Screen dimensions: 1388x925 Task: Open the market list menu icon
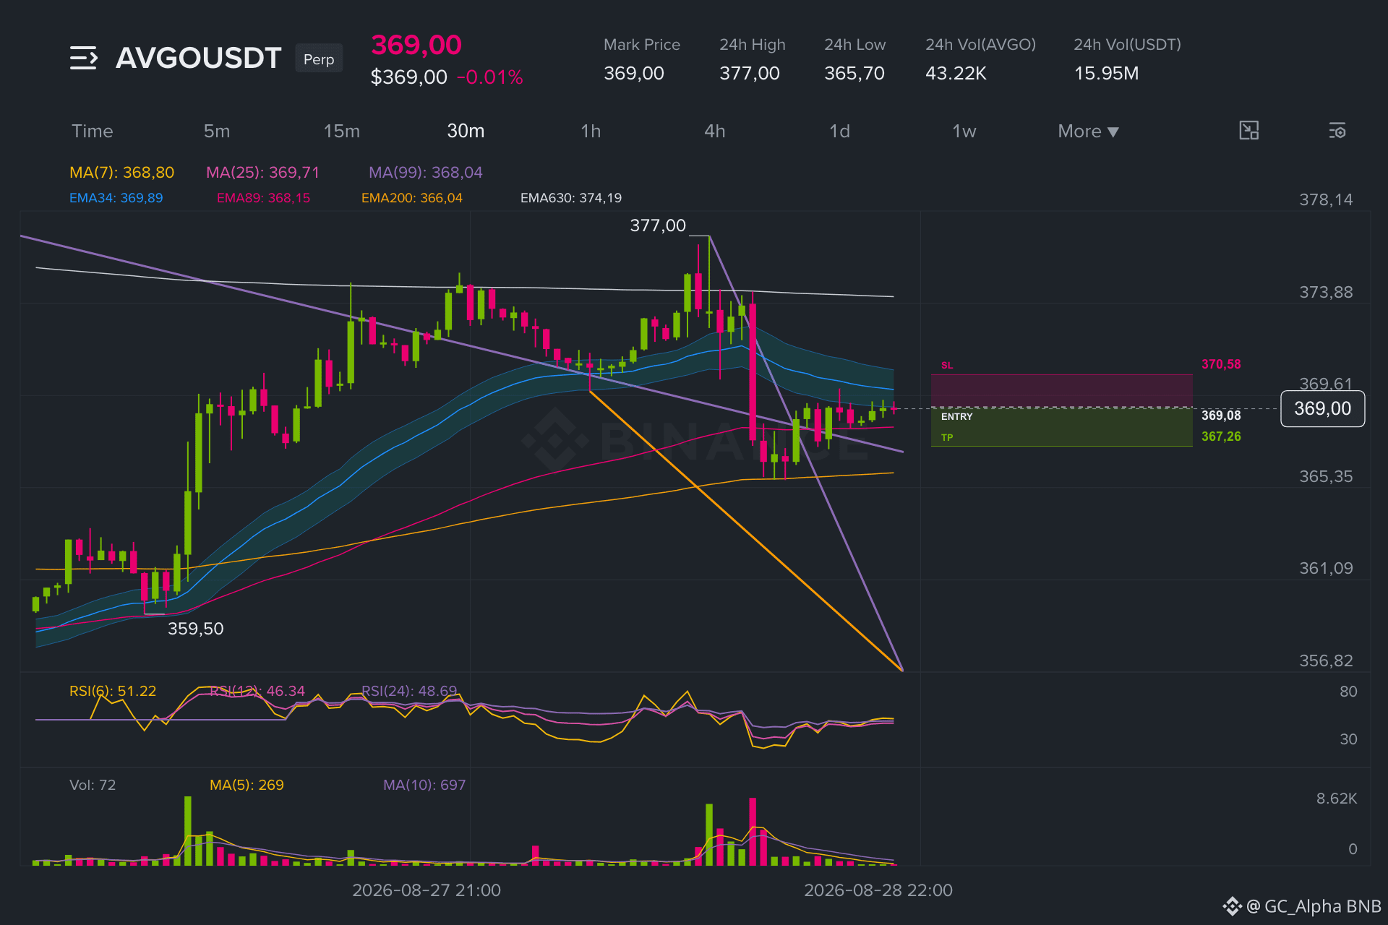tap(83, 58)
